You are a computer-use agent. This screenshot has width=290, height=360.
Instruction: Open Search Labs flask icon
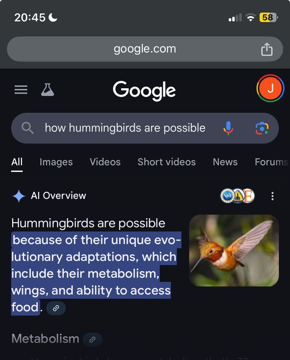click(x=48, y=90)
